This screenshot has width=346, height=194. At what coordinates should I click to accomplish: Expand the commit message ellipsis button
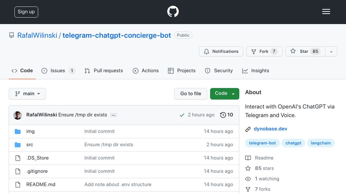coord(114,115)
